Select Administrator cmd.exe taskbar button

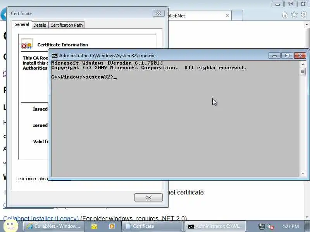click(215, 226)
